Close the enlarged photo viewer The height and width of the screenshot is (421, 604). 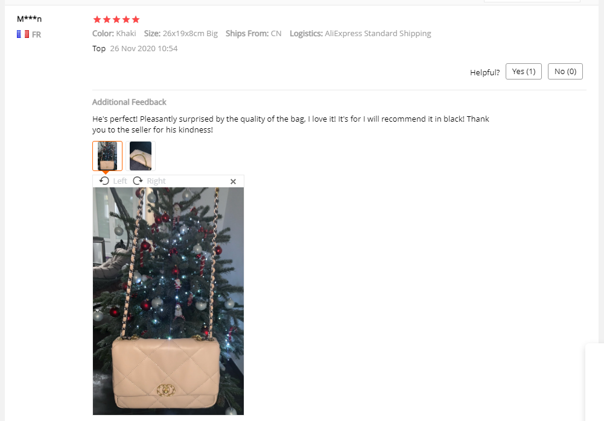(x=233, y=181)
